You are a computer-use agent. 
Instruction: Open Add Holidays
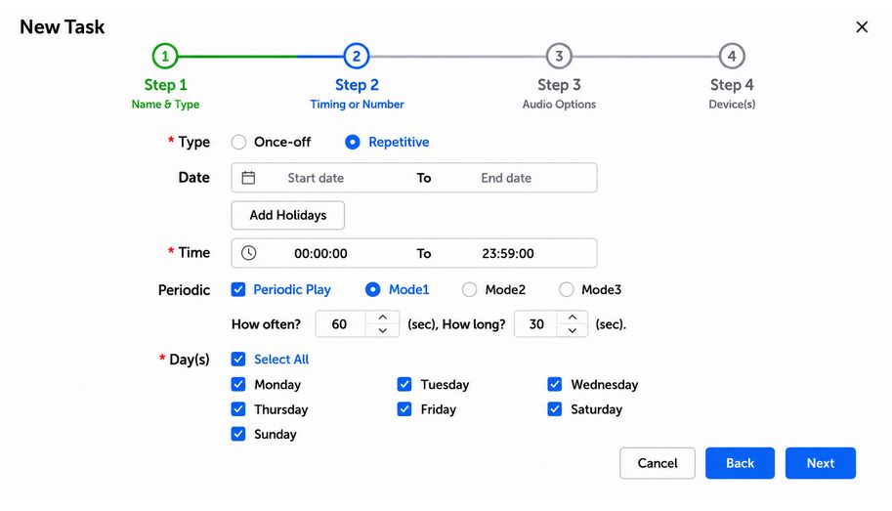pyautogui.click(x=288, y=215)
